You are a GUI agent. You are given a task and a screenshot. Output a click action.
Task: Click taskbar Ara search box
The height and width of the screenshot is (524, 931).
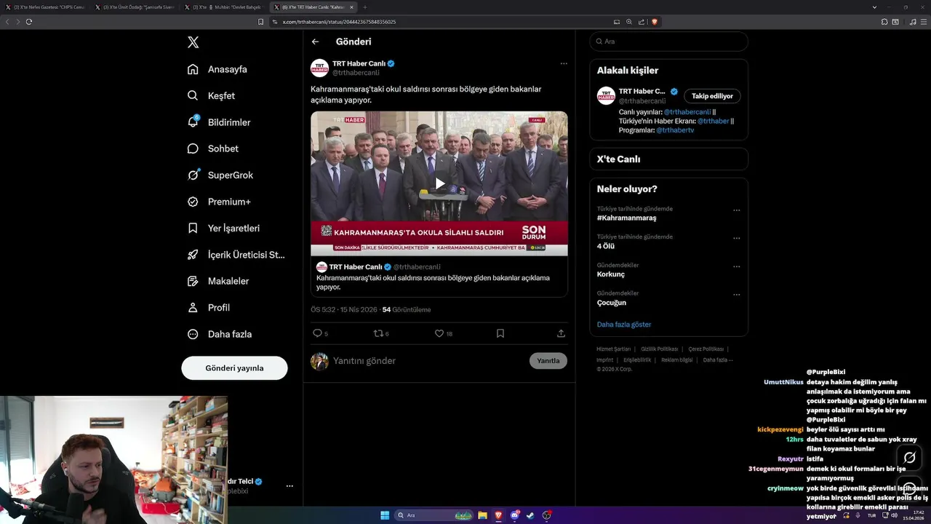435,515
